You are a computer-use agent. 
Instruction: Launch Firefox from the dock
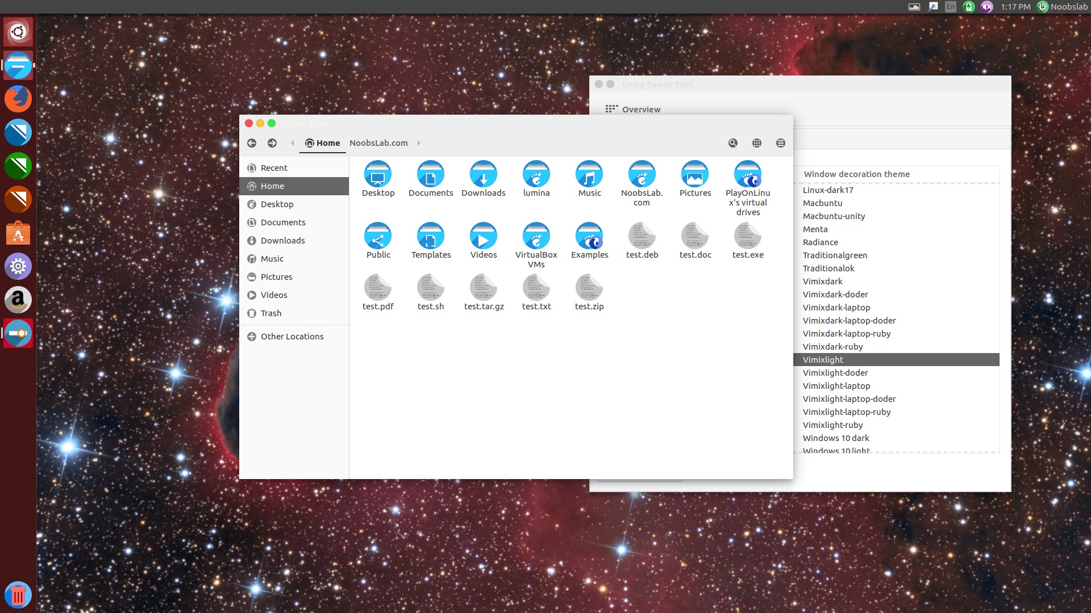click(18, 98)
